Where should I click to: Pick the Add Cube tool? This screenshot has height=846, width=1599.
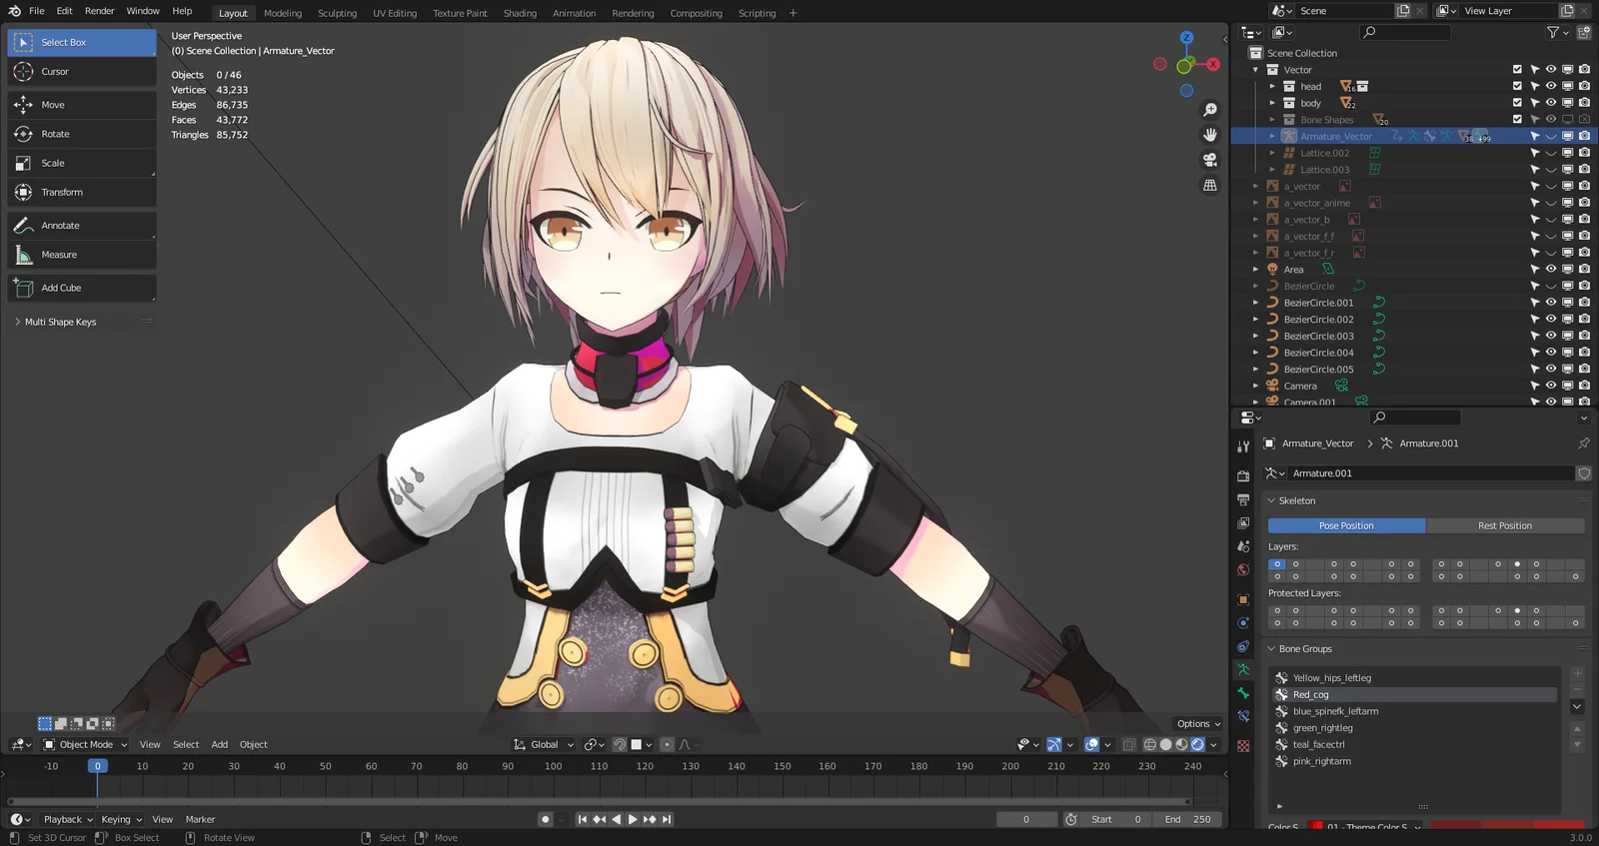pos(82,288)
